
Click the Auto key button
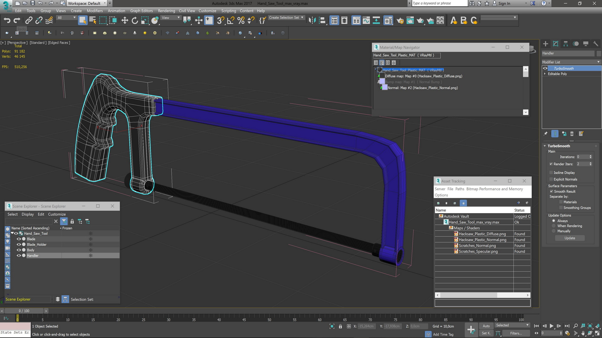pos(486,326)
